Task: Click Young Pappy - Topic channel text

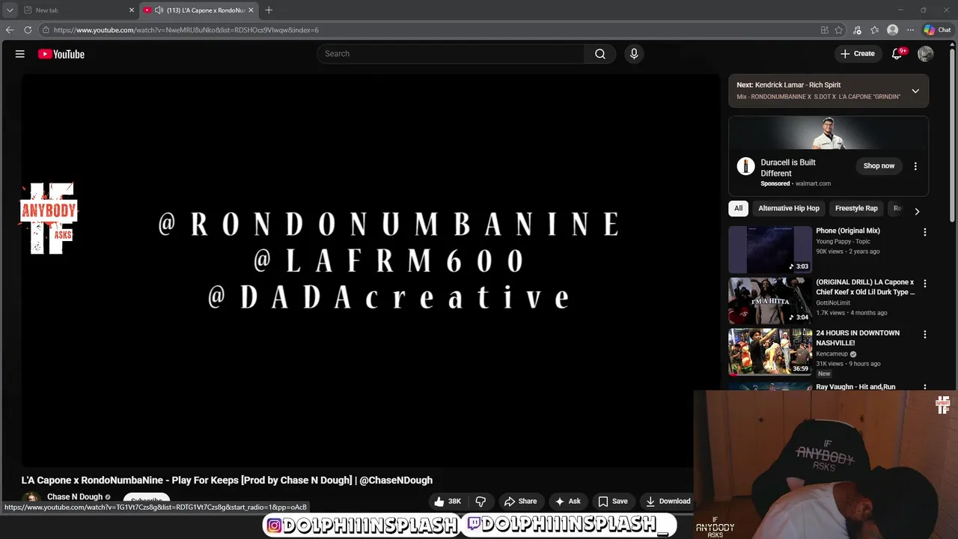Action: click(x=843, y=242)
